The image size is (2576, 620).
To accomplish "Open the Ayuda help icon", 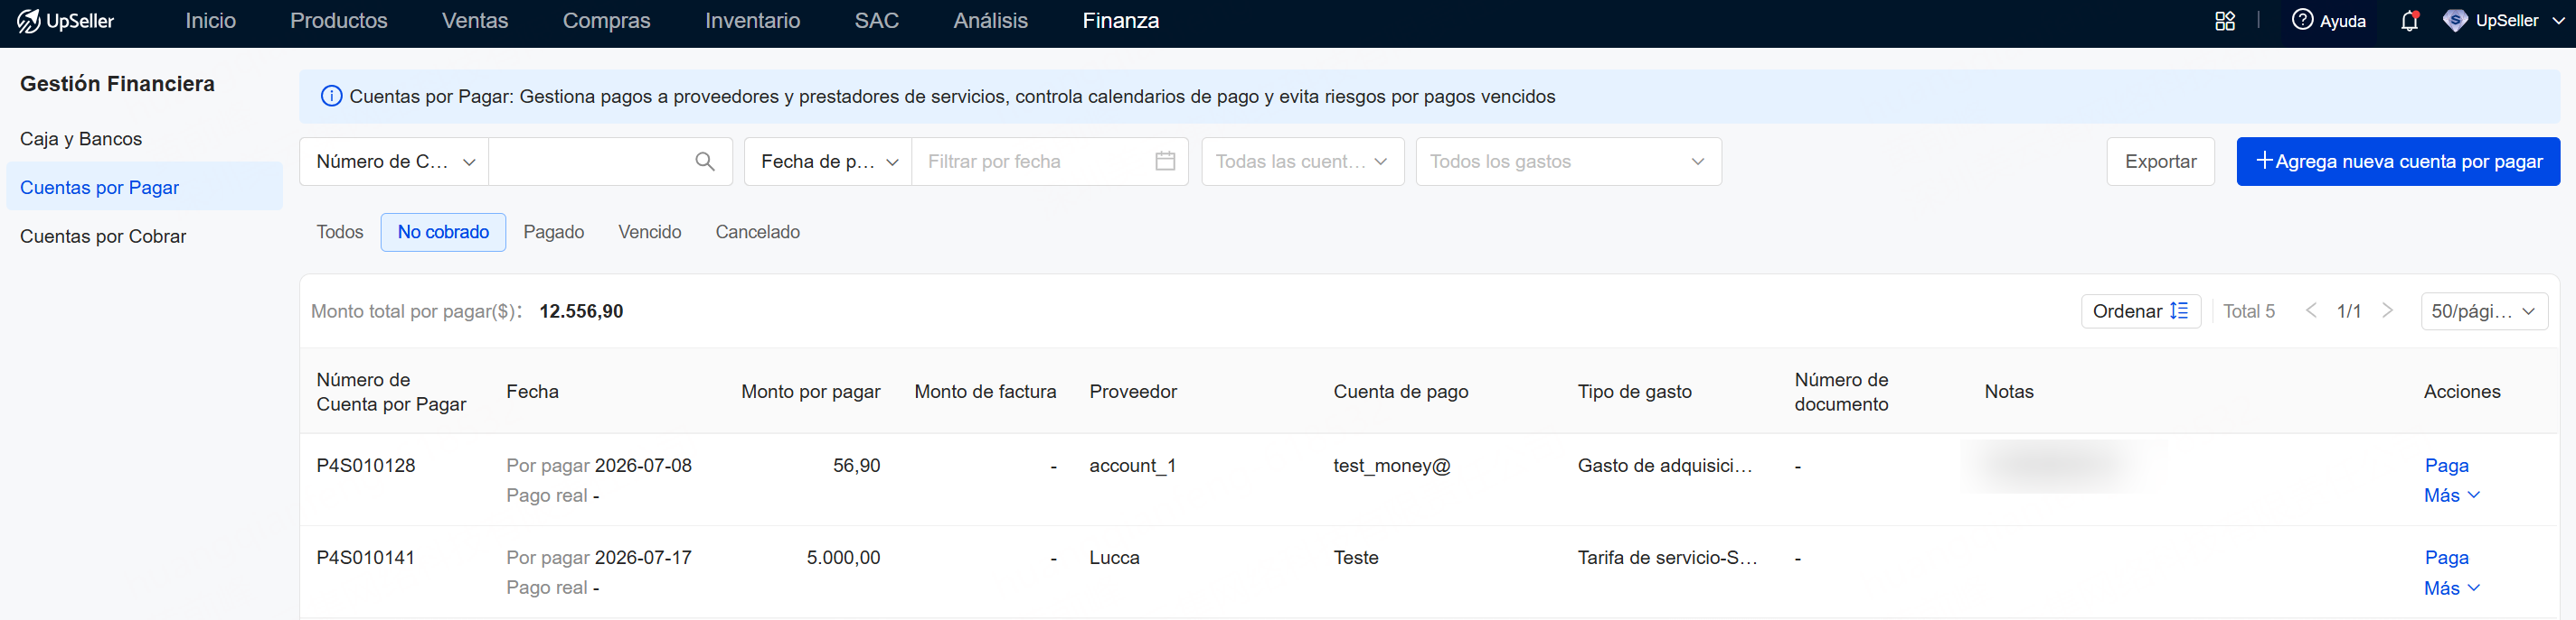I will click(2302, 20).
